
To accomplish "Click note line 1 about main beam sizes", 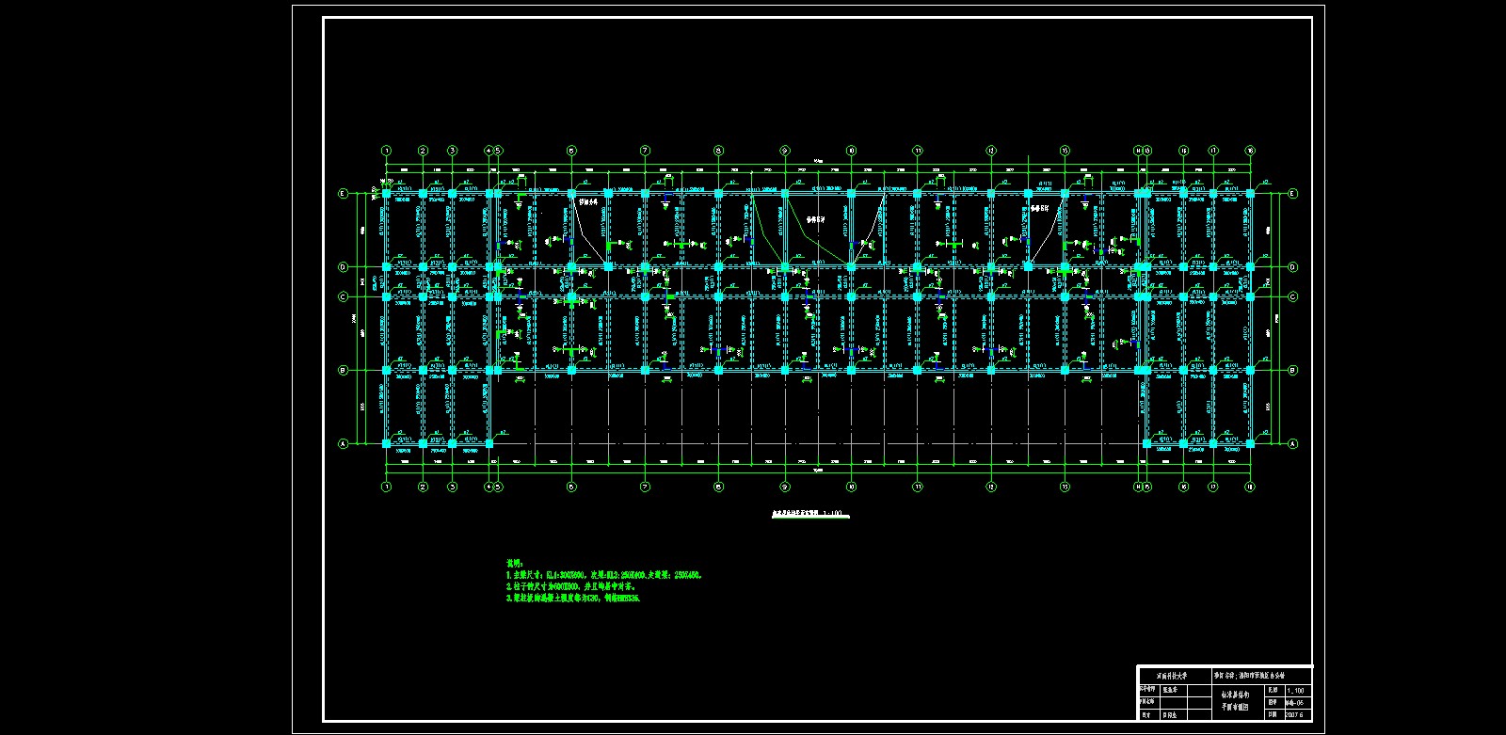I will (604, 574).
